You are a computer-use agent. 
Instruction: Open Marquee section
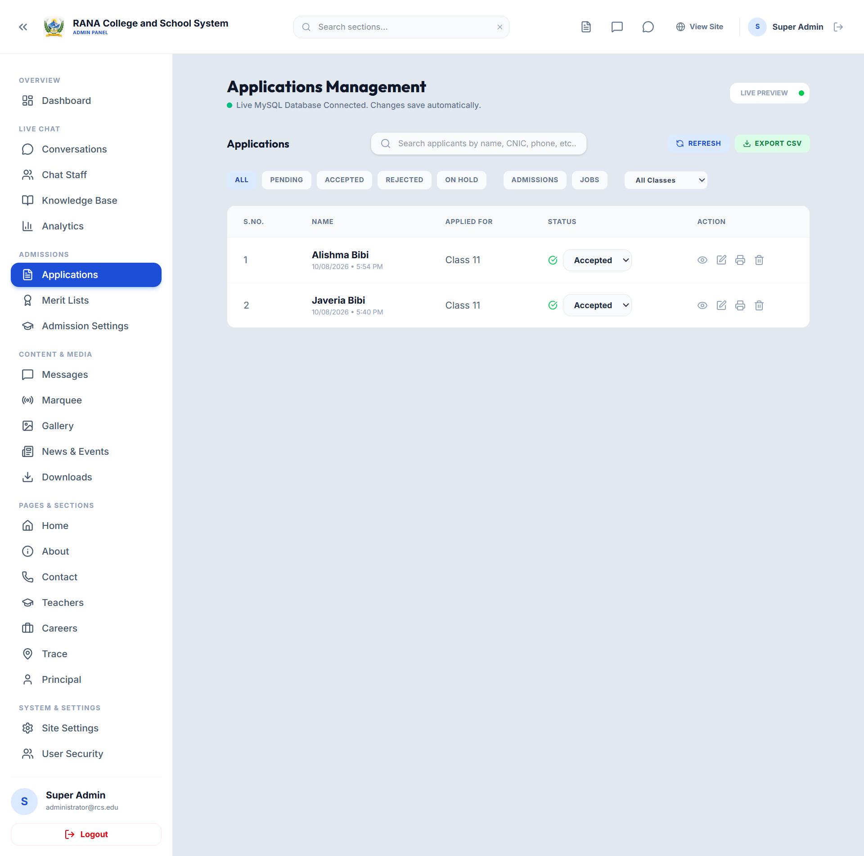86,400
